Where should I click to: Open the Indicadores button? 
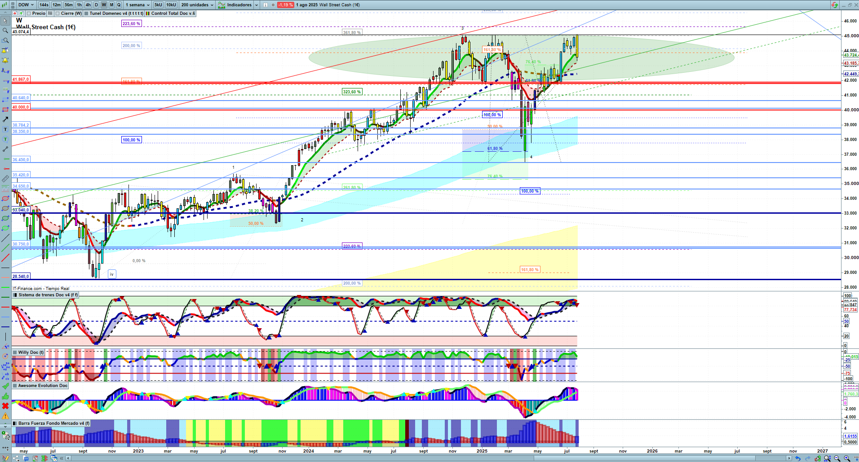point(235,5)
